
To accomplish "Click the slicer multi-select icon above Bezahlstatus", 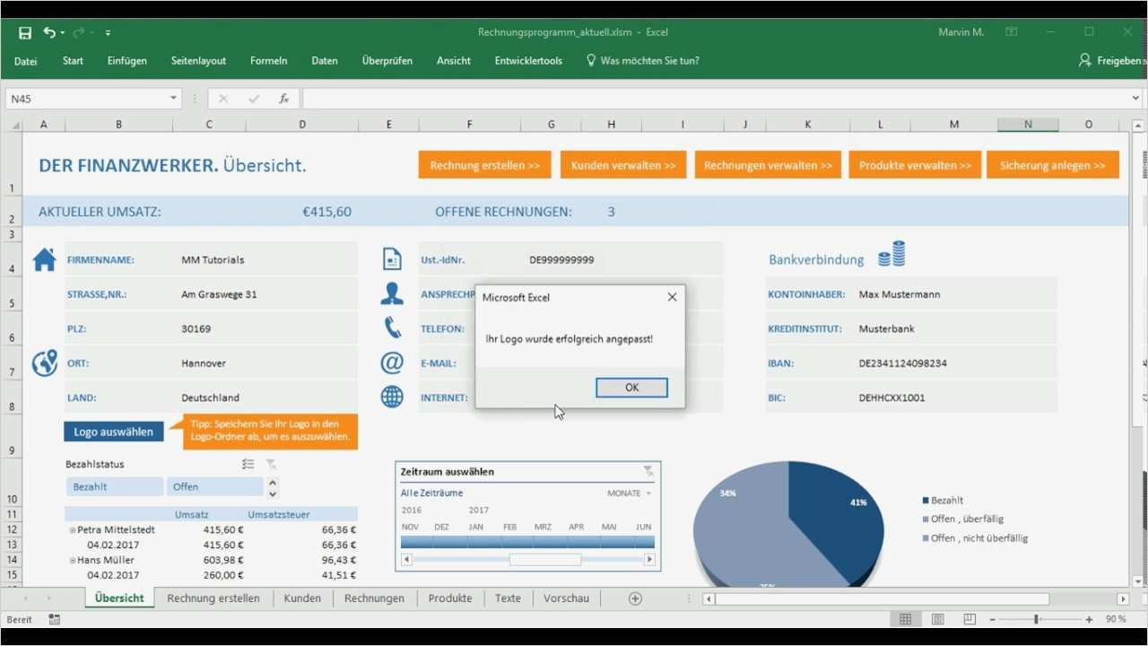I will [x=247, y=463].
